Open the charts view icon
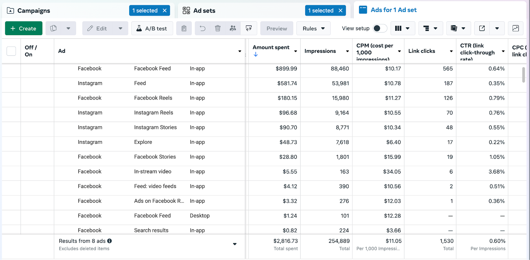This screenshot has width=530, height=260. click(x=515, y=28)
